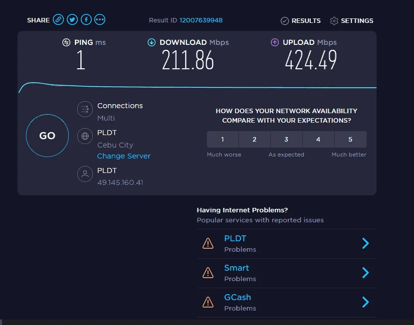414x325 pixels.
Task: Click the download speed 211.86 value
Action: click(188, 60)
